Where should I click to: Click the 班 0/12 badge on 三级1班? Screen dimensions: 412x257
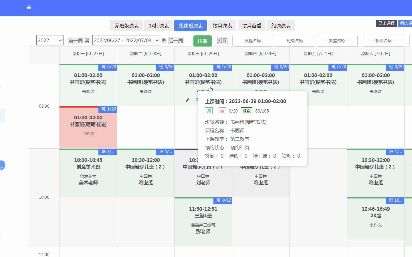point(223,200)
